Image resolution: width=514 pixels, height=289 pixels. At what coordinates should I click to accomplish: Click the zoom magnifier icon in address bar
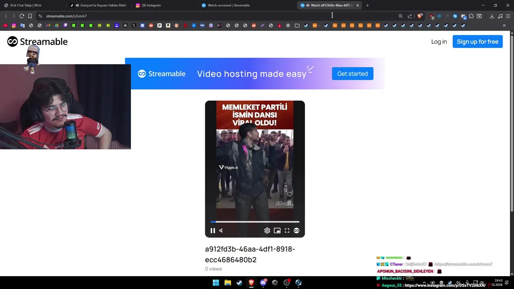click(x=400, y=16)
